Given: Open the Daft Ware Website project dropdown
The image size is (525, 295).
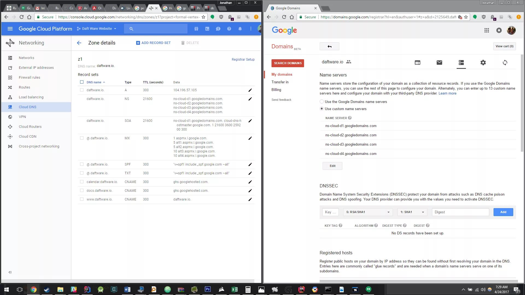Looking at the screenshot, I should pos(97,29).
